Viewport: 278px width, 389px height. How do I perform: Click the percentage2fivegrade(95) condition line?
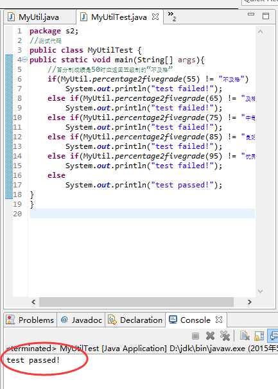pos(151,156)
